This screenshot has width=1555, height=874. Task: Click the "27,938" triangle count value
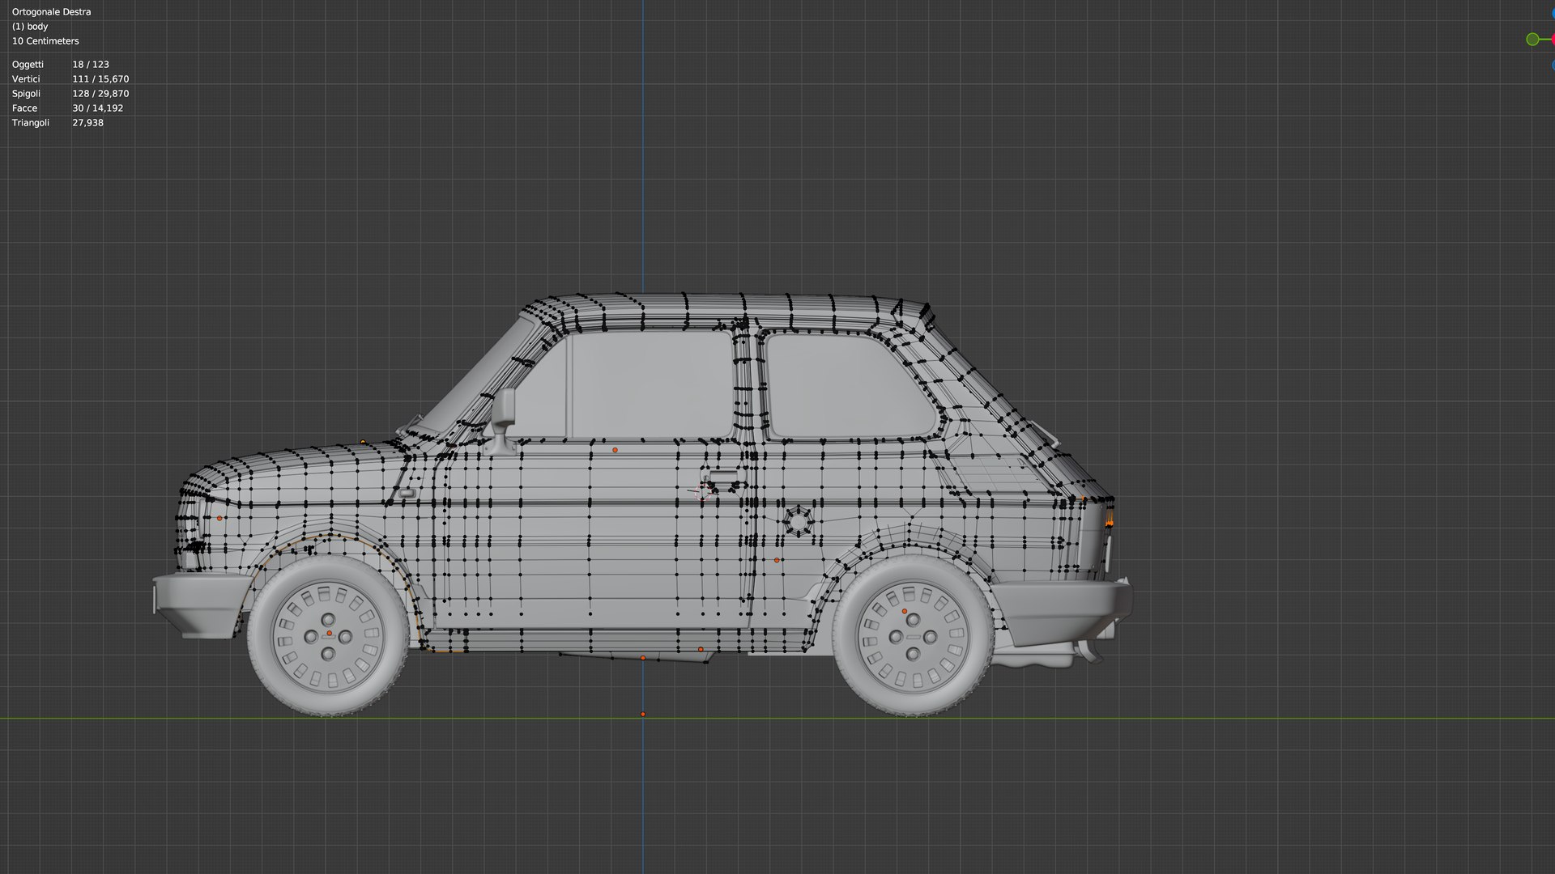point(87,123)
